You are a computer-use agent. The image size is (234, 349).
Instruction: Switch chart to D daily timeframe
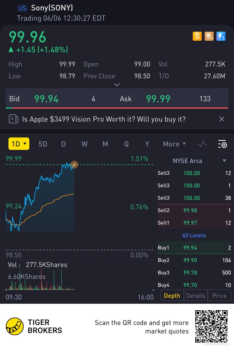(64, 144)
